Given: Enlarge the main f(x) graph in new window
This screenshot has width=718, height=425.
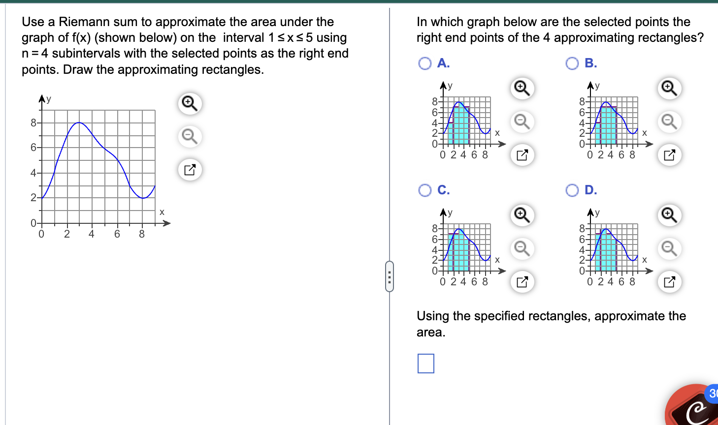Looking at the screenshot, I should click(189, 170).
